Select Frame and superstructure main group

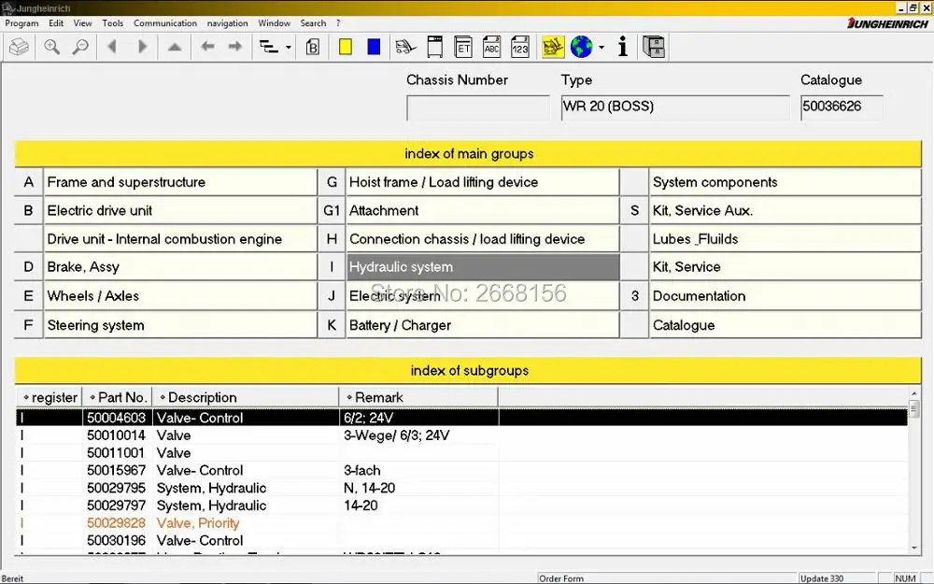pyautogui.click(x=180, y=182)
